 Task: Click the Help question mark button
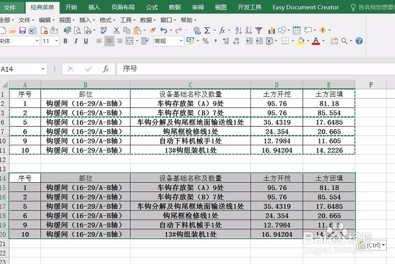click(359, 41)
